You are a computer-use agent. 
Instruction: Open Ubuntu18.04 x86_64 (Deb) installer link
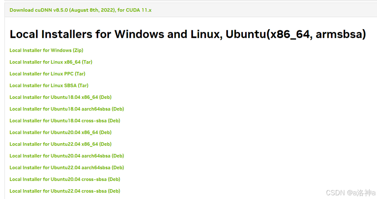pyautogui.click(x=61, y=97)
